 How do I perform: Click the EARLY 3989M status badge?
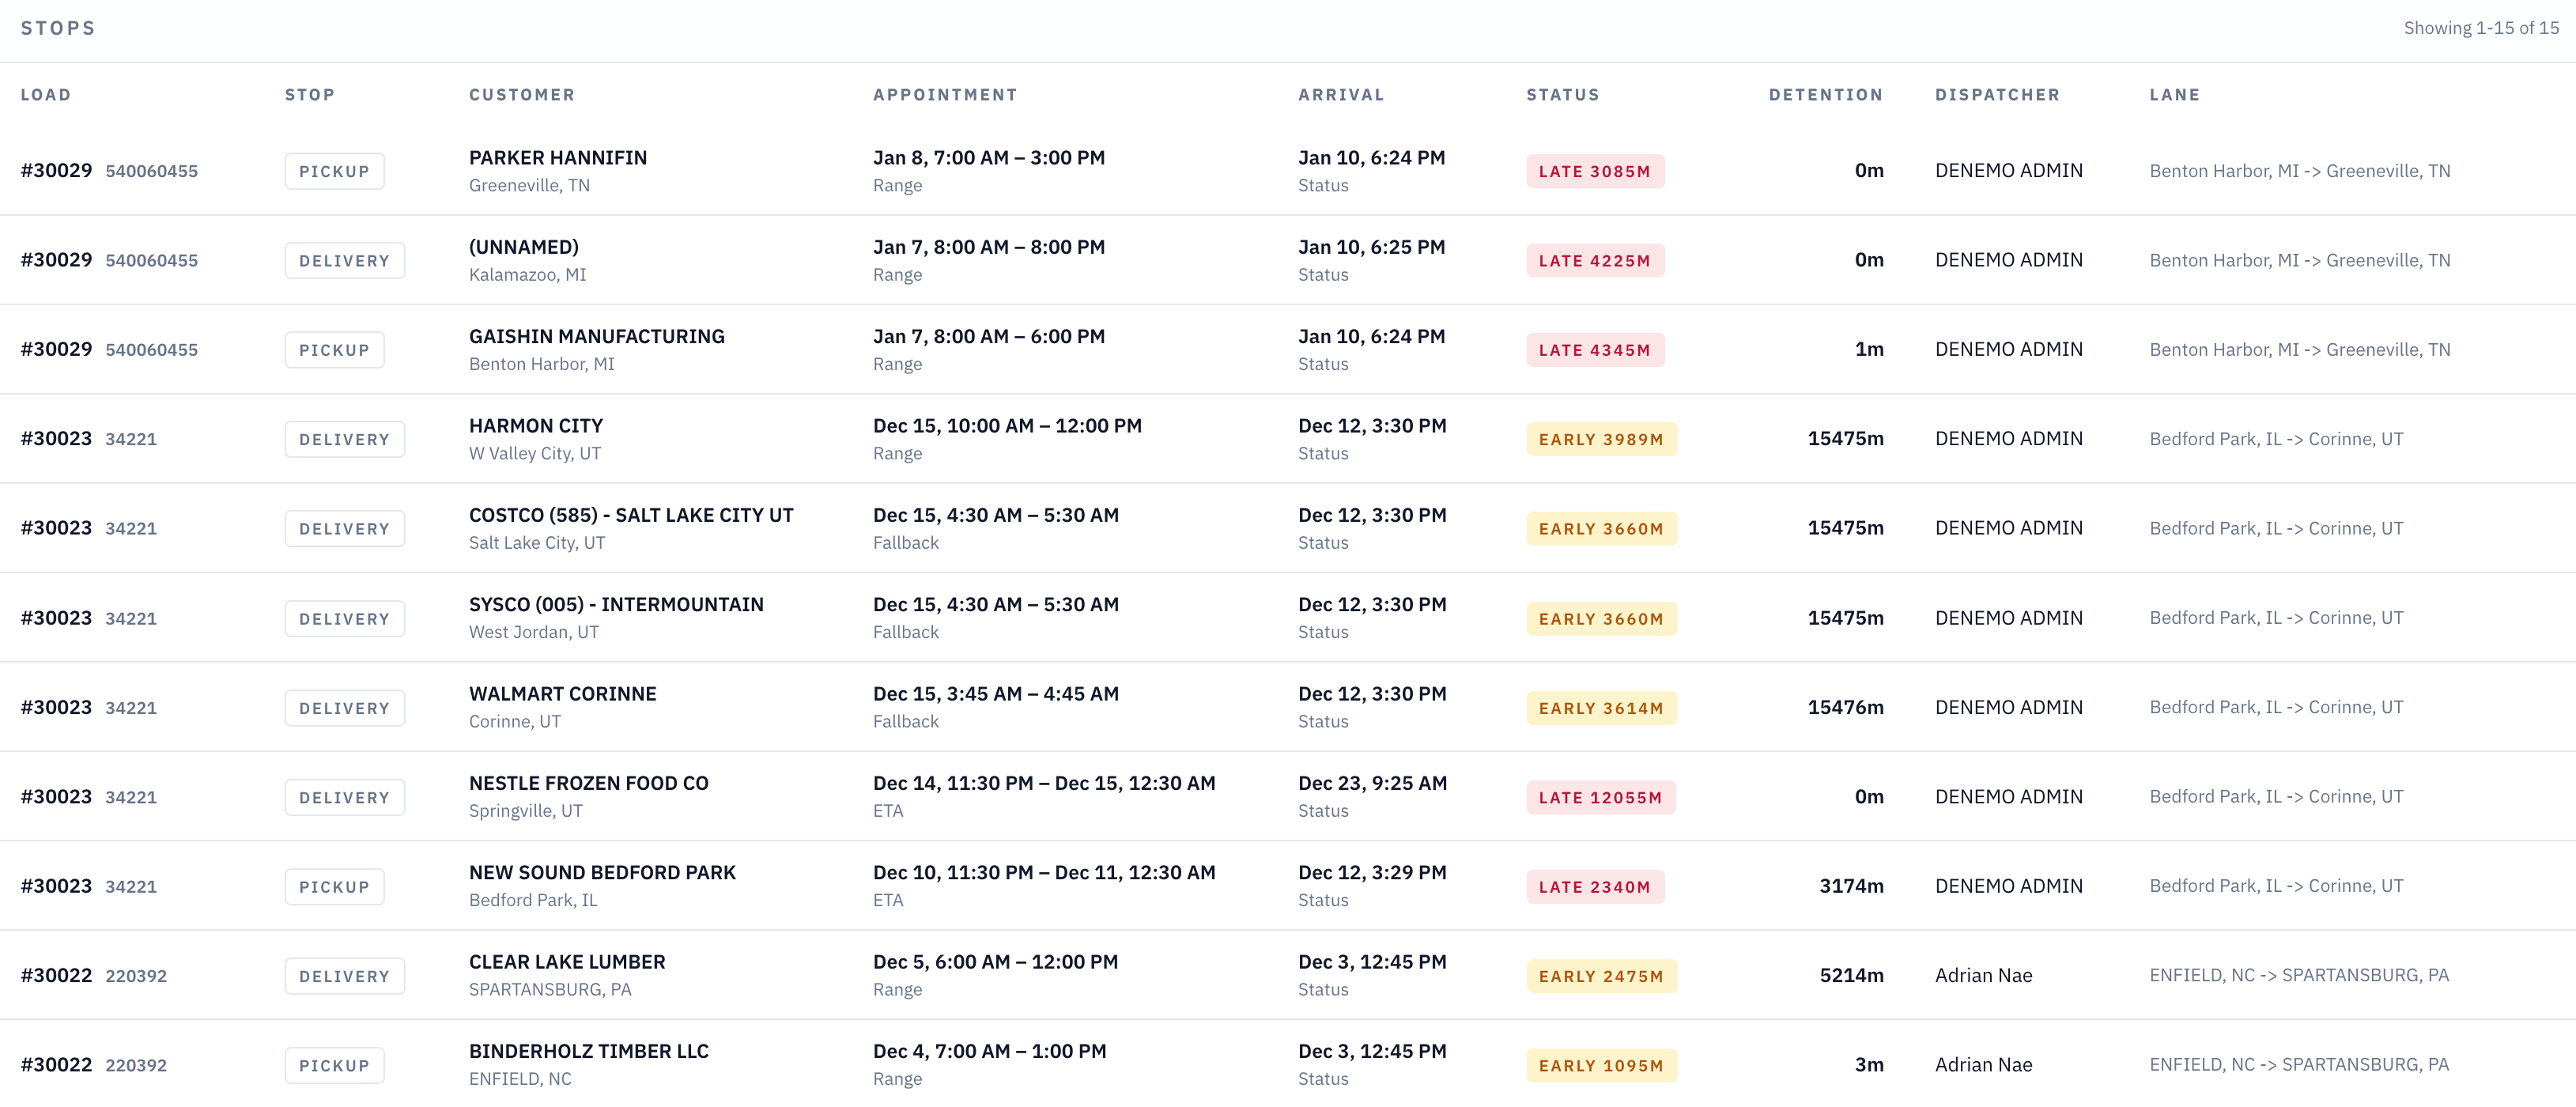tap(1600, 439)
